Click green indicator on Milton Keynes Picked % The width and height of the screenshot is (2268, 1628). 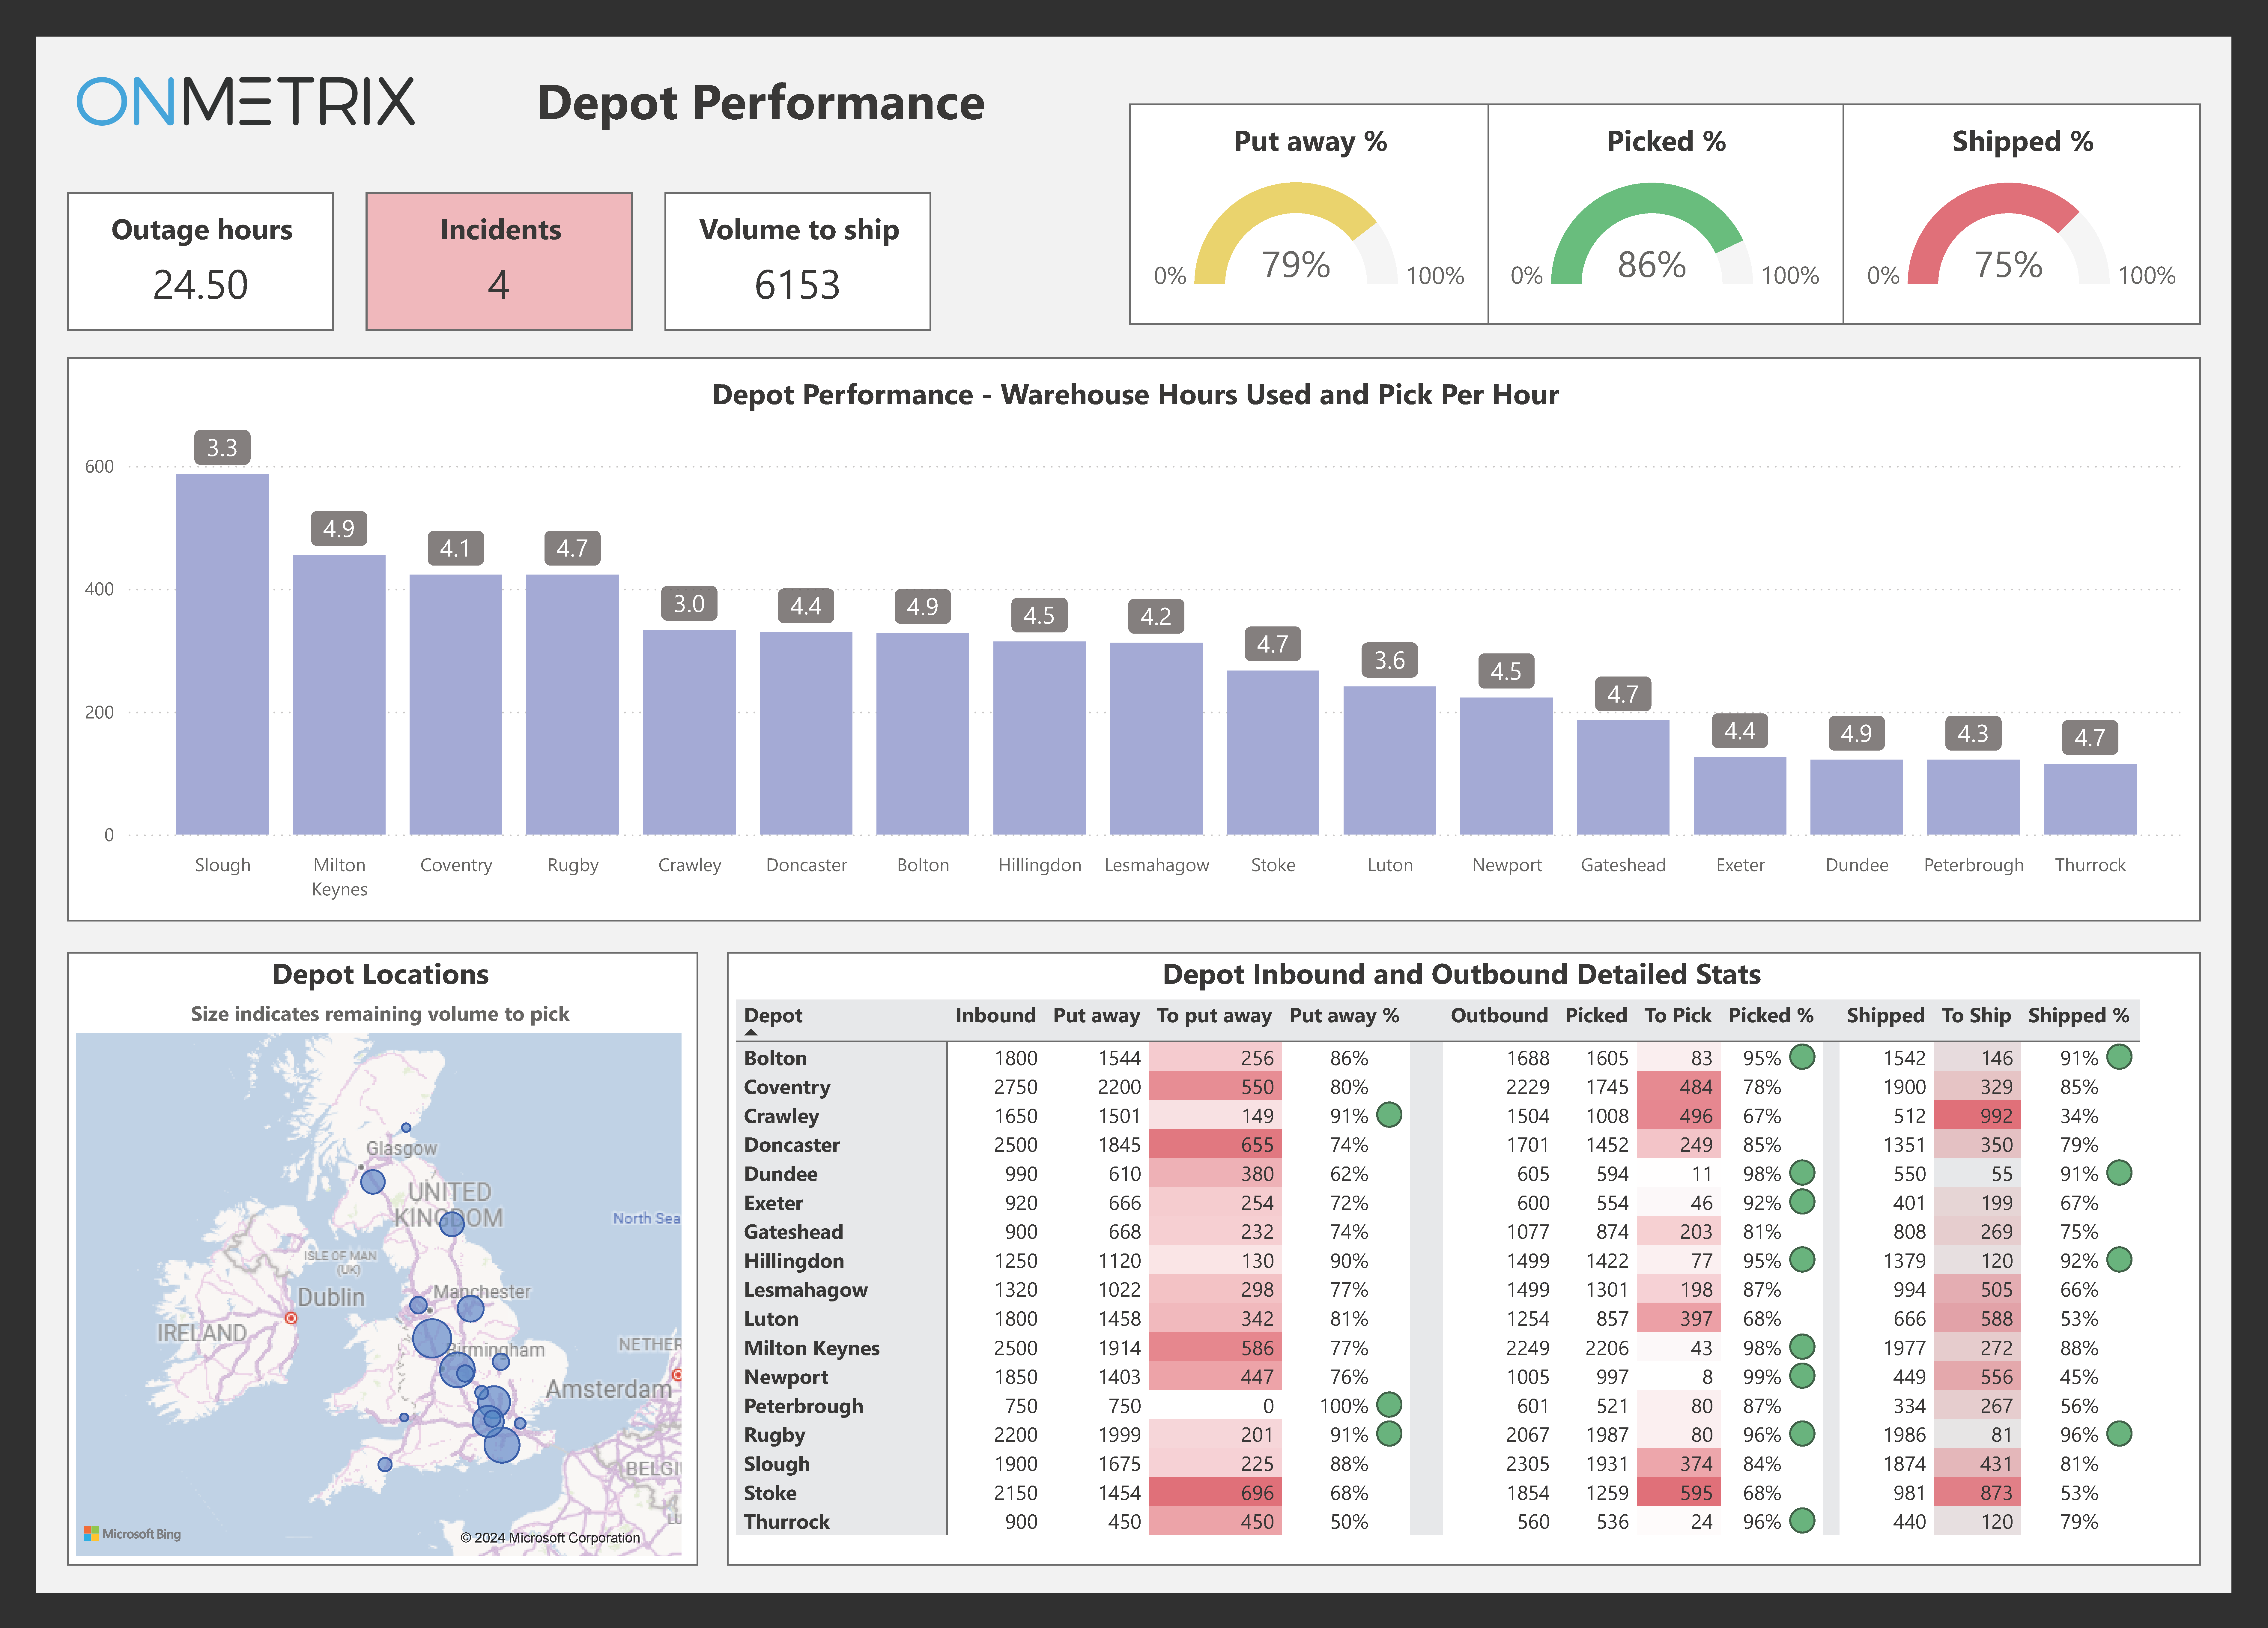point(1802,1347)
